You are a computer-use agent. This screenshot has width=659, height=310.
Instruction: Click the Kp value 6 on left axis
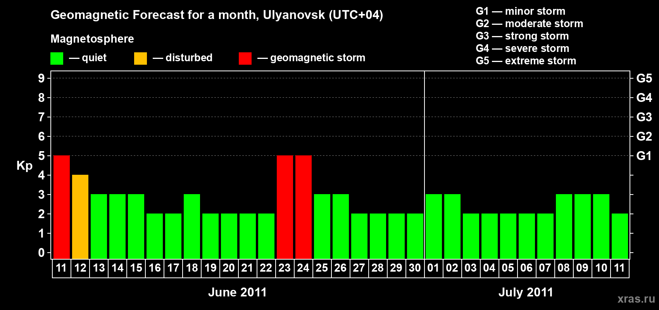click(x=41, y=136)
